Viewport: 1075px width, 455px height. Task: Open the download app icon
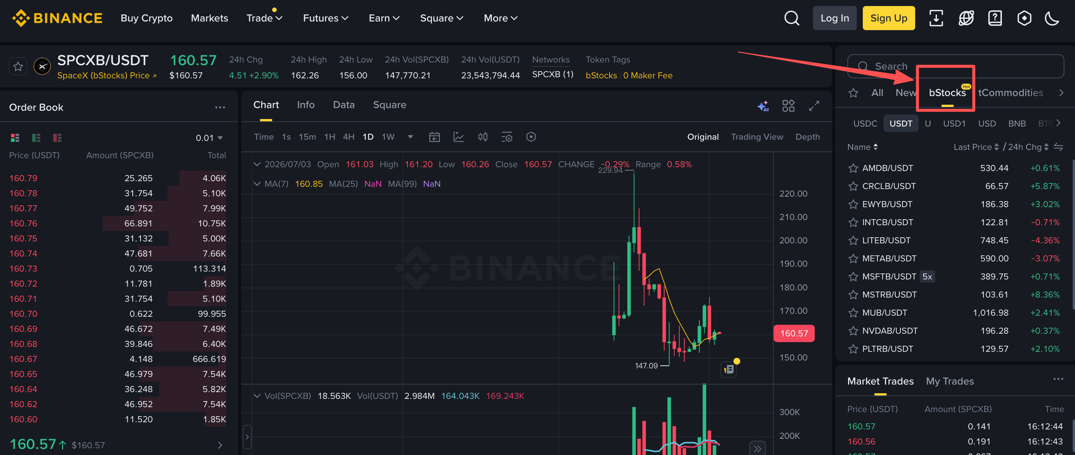(936, 18)
